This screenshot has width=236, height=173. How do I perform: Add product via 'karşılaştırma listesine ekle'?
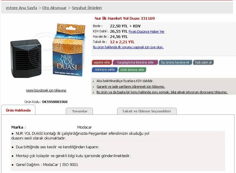point(135,62)
